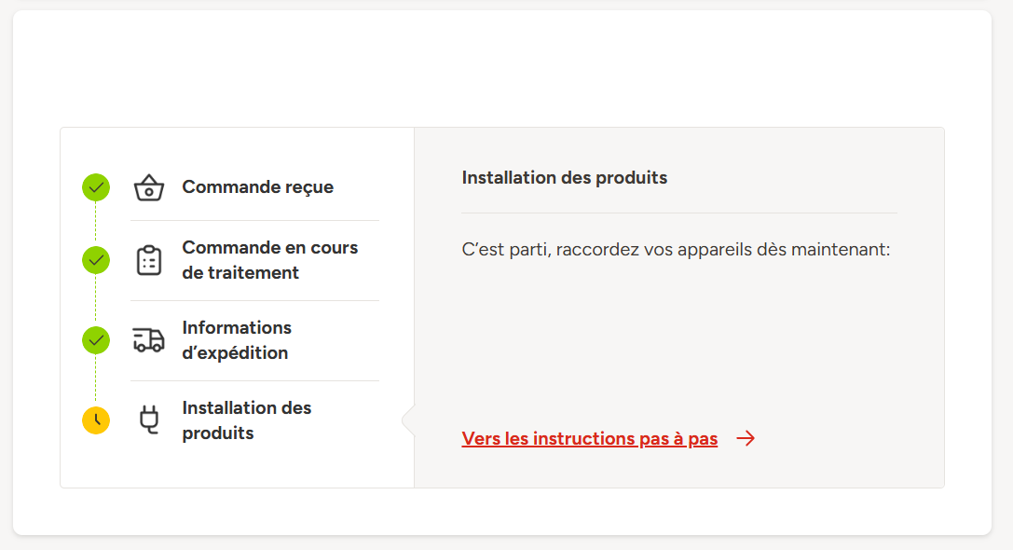The image size is (1013, 550).
Task: Click the power plug installation icon
Action: pos(149,420)
